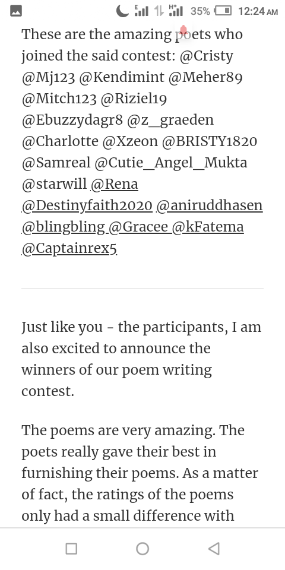Open the @aniruddhasen profile link
The width and height of the screenshot is (285, 570).
click(210, 206)
